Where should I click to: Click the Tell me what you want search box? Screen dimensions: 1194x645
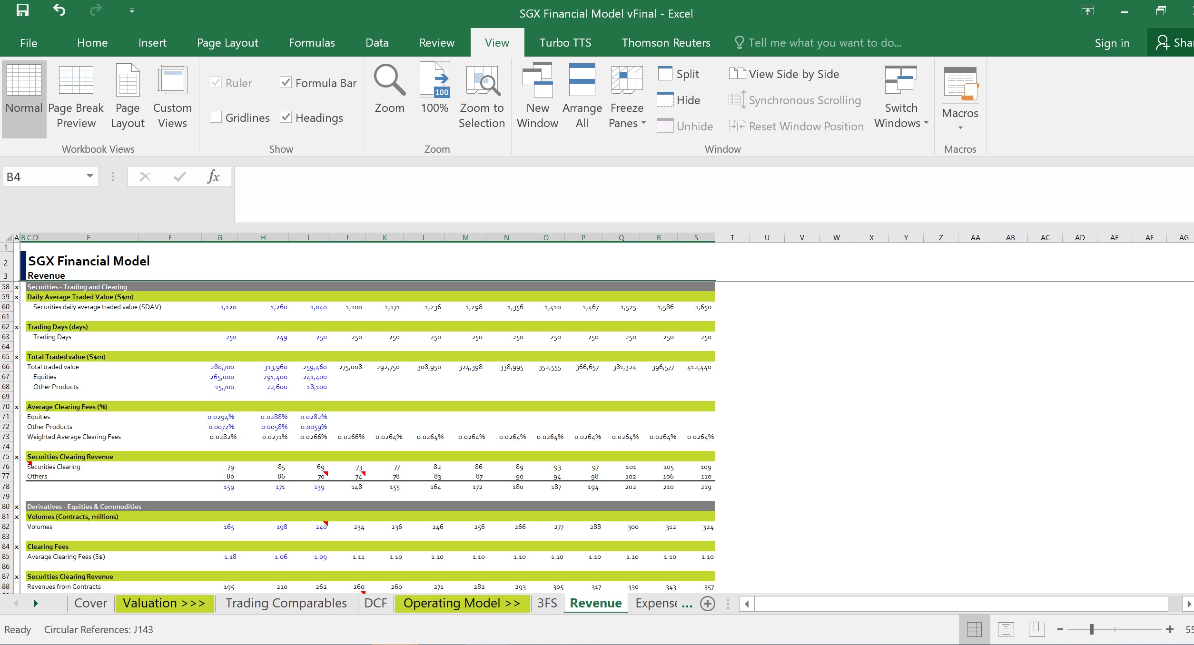tap(818, 43)
